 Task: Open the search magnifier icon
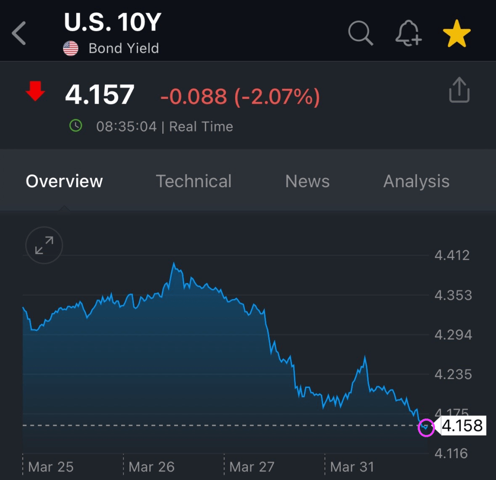coord(361,34)
